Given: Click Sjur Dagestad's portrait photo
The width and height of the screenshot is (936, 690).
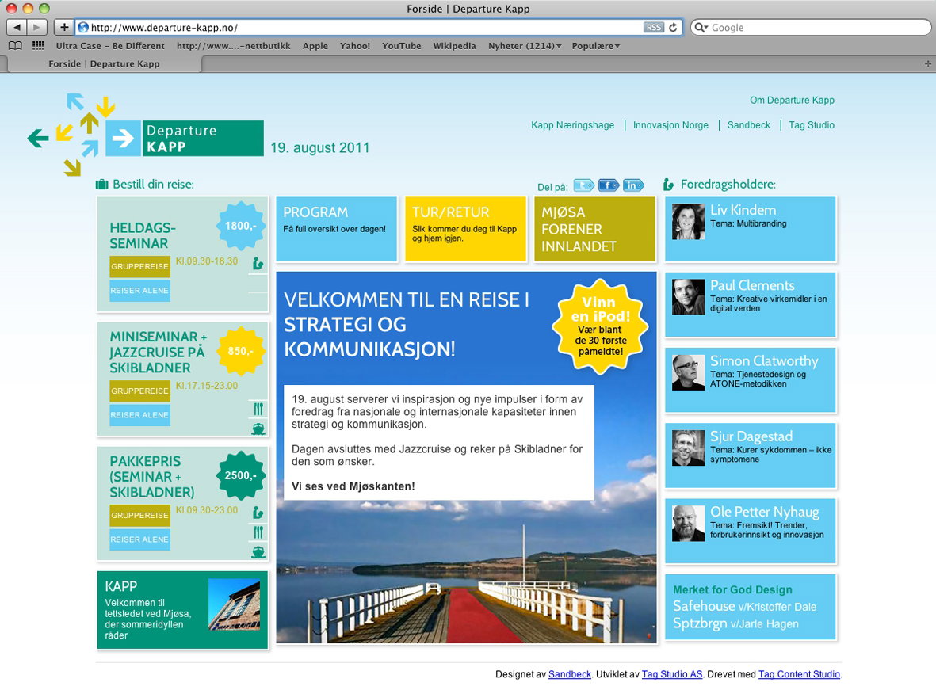Looking at the screenshot, I should click(x=688, y=448).
